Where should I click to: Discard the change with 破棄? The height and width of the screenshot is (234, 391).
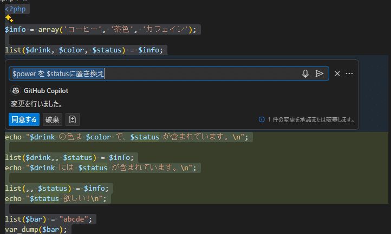click(53, 119)
